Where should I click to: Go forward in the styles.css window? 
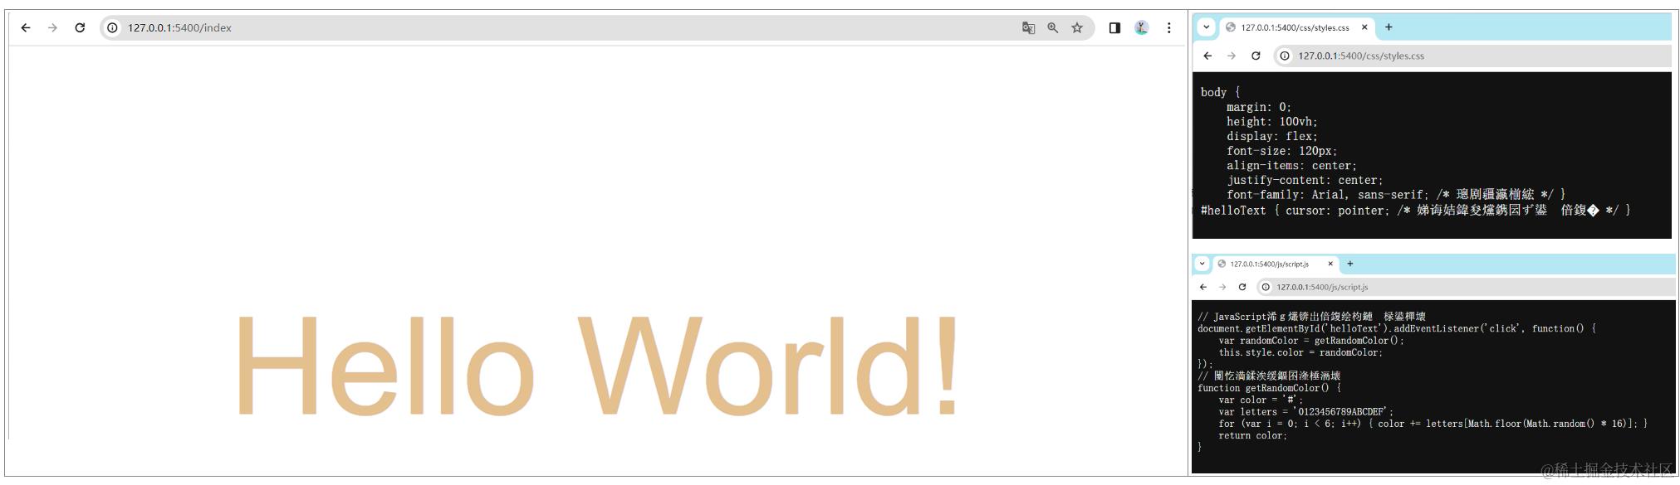[1231, 56]
